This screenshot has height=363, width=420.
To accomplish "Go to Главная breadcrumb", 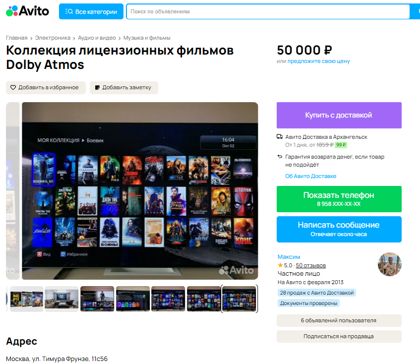I will (x=17, y=38).
